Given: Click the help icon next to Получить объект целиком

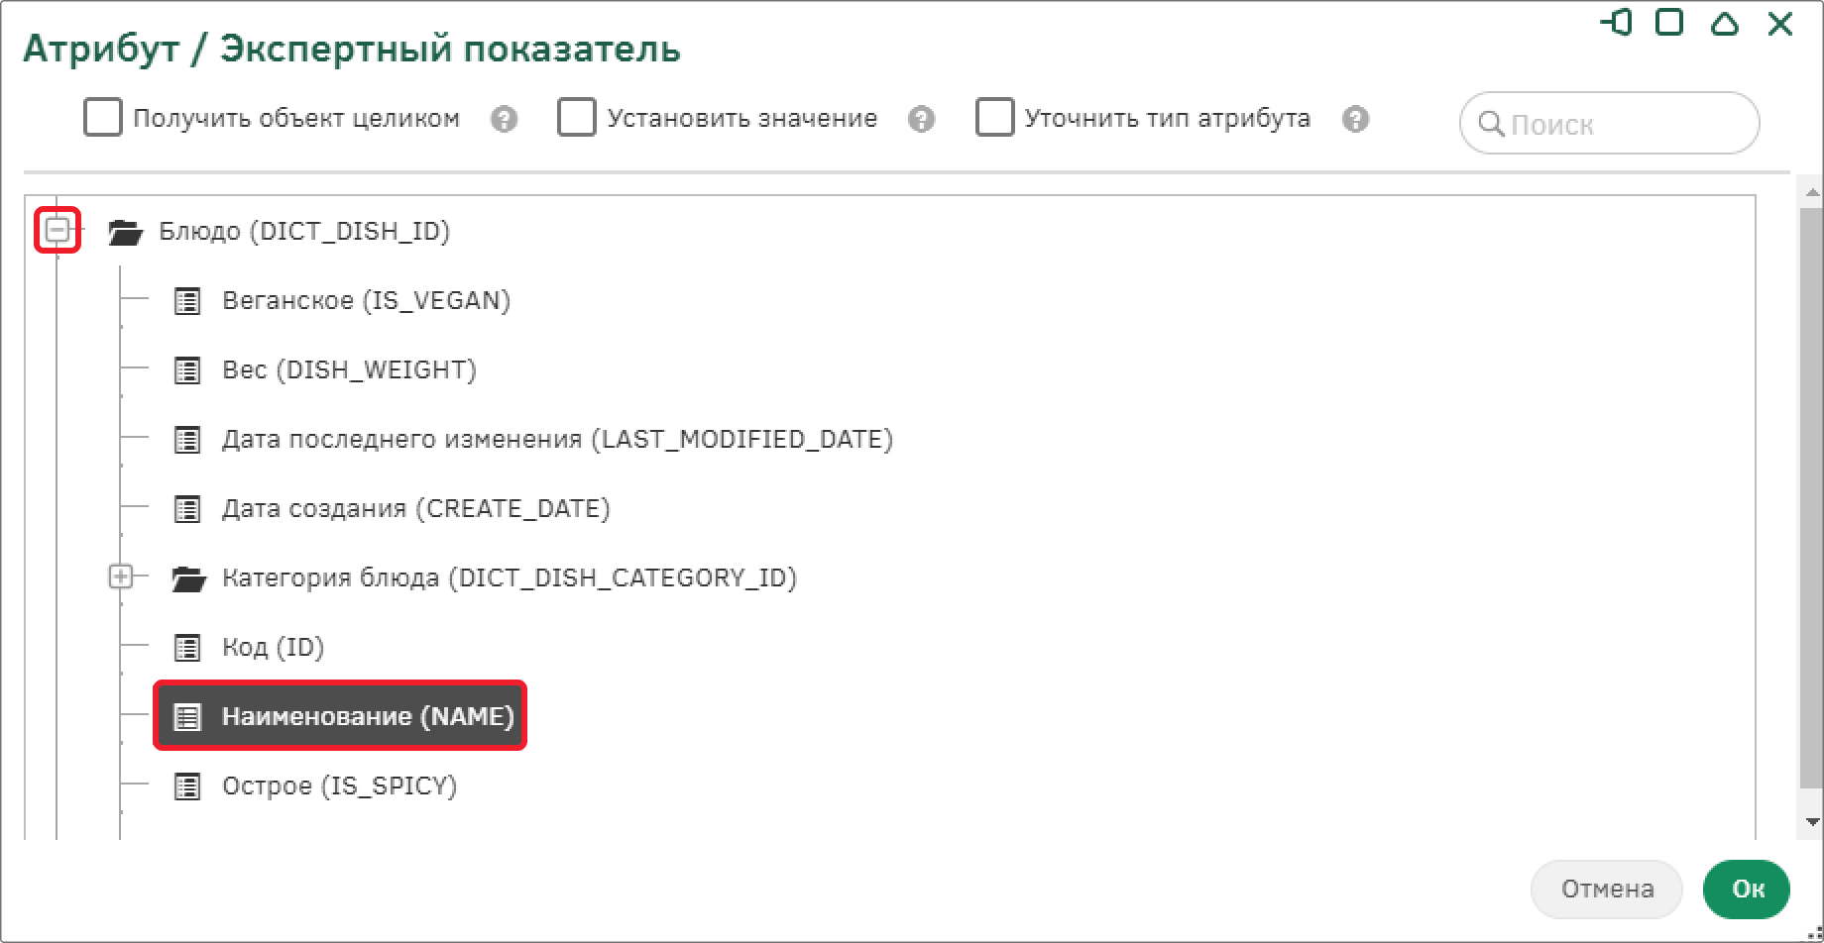Looking at the screenshot, I should coord(505,120).
